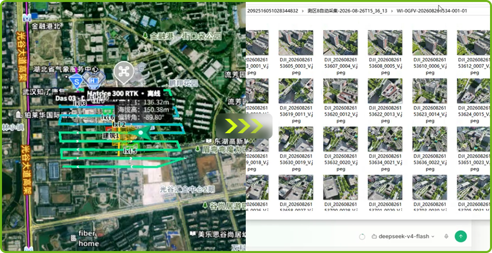Screen dimensions: 492x253
Task: Click the 鹏翔花园 map label
Action: (x=184, y=84)
